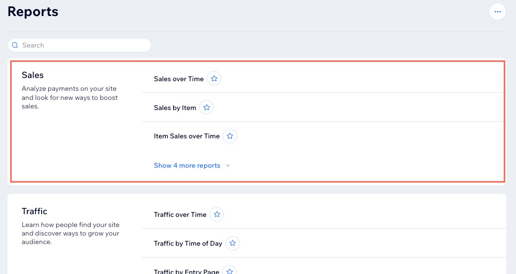Star the Traffic by Time of Day report
Viewport: 516px width, 274px height.
click(x=232, y=243)
